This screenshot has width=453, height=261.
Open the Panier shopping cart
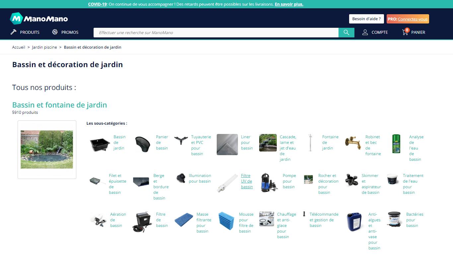click(414, 32)
